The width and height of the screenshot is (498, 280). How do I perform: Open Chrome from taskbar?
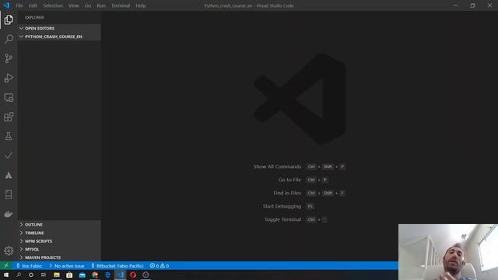point(95,275)
